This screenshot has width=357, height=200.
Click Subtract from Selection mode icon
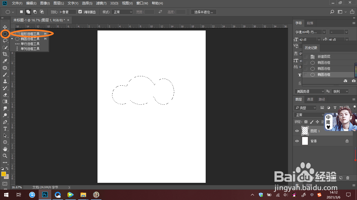[x=35, y=12]
